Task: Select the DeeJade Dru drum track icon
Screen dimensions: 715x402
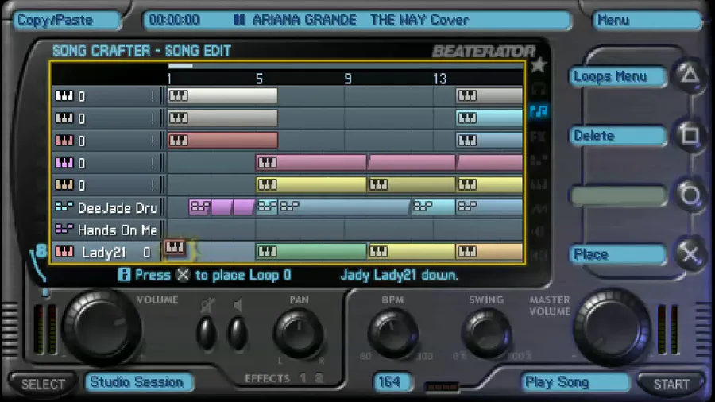Action: 64,207
